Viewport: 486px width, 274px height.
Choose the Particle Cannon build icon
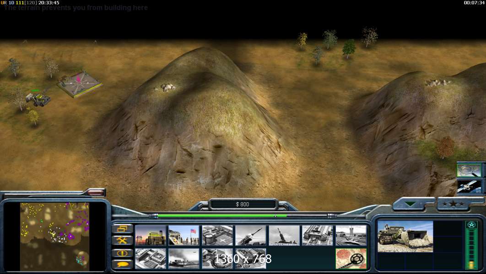pos(217,258)
